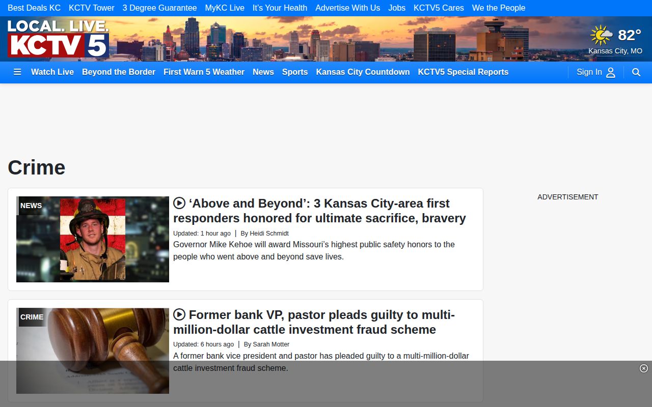Open MyKC Live link
Image resolution: width=652 pixels, height=407 pixels.
click(x=225, y=8)
